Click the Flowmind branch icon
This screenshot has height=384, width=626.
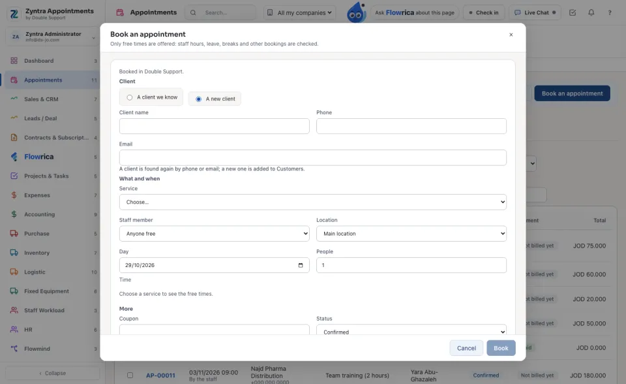click(x=14, y=349)
